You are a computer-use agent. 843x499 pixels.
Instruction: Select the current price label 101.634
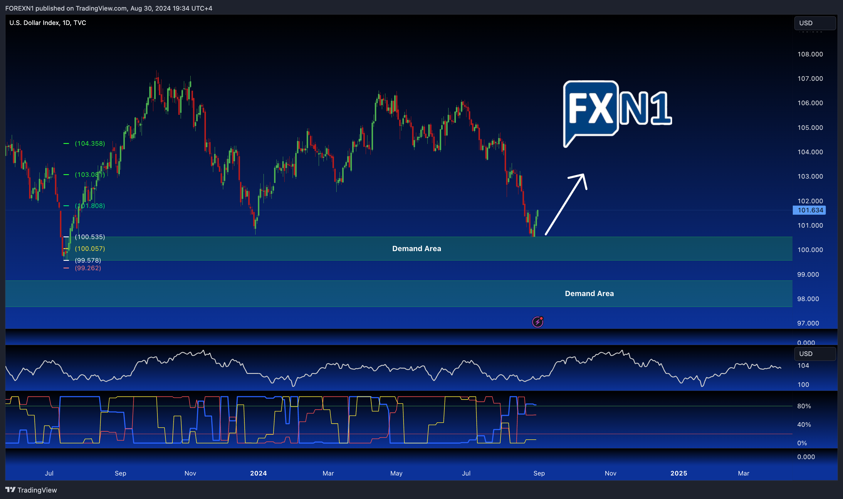[x=810, y=210]
